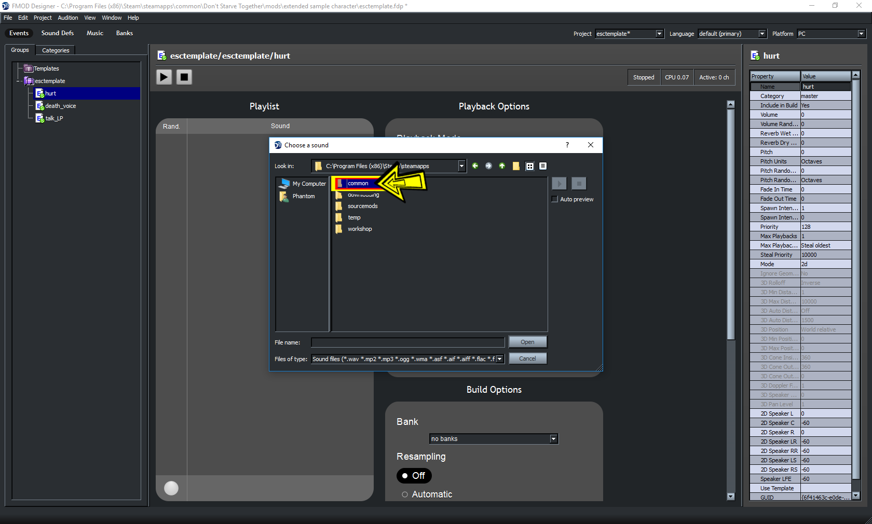872x524 pixels.
Task: Switch file dialog to detail view icon
Action: coord(543,166)
